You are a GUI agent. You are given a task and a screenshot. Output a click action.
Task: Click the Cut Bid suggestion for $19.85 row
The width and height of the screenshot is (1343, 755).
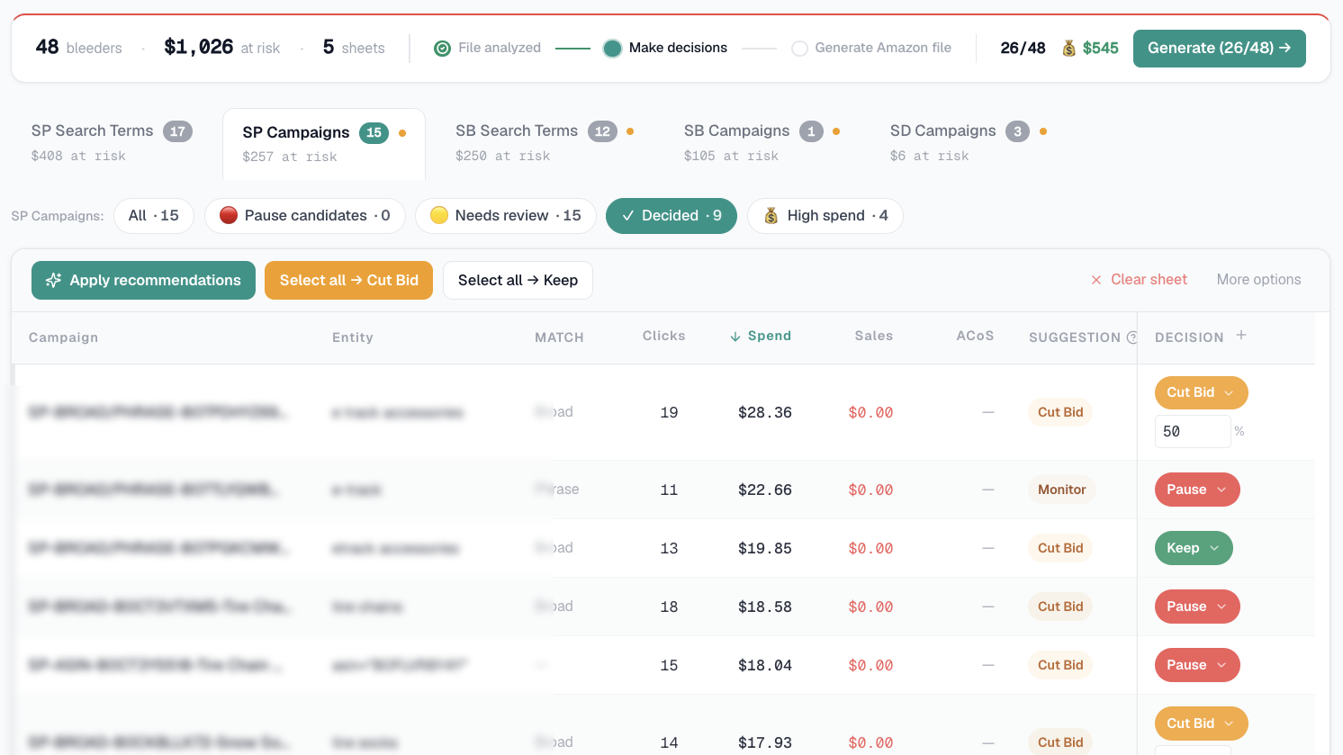click(x=1060, y=548)
